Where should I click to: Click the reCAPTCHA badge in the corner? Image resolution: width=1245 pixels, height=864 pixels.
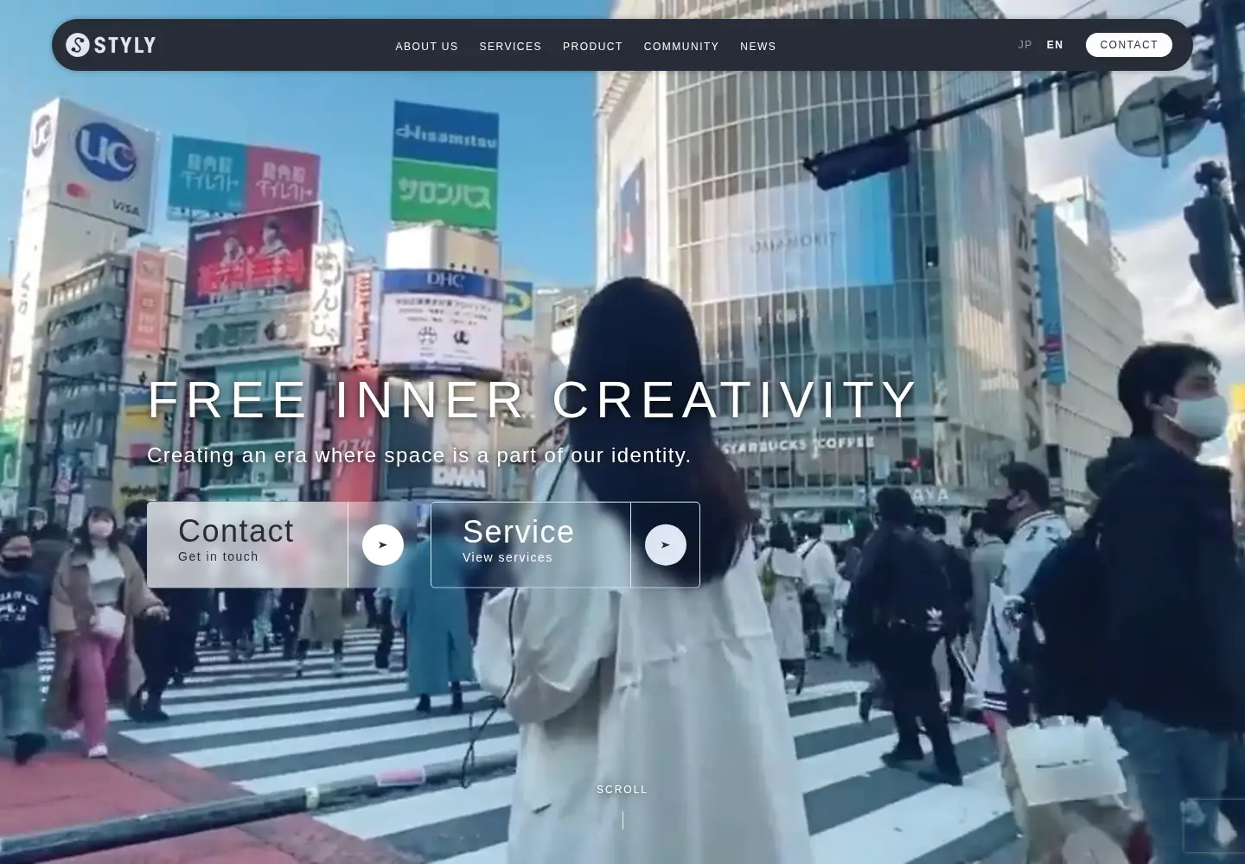[x=1214, y=826]
